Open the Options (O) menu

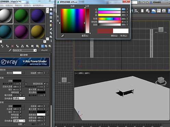click(x=27, y=5)
